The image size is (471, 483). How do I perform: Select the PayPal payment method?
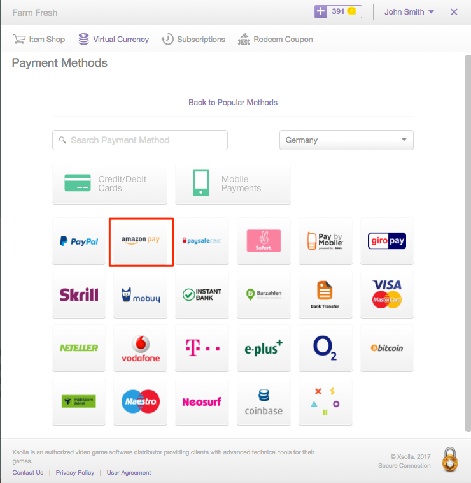pyautogui.click(x=79, y=241)
